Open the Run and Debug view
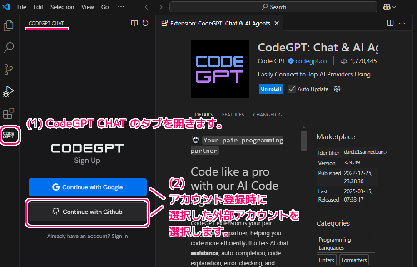This screenshot has width=417, height=267. coord(8,91)
